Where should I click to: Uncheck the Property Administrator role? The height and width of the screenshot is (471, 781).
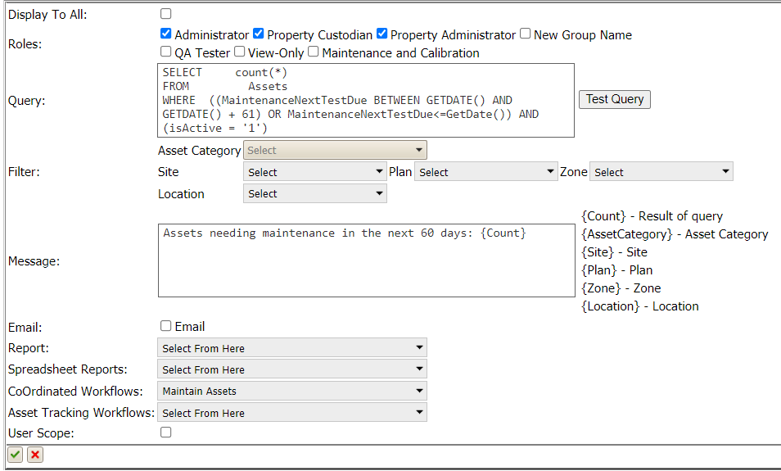click(x=382, y=34)
